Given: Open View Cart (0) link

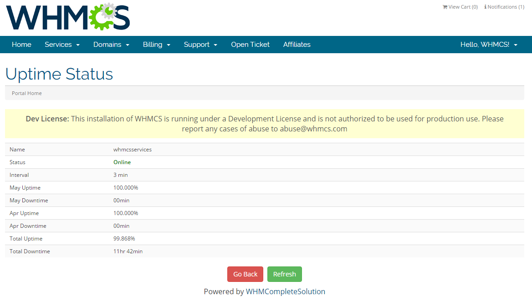Looking at the screenshot, I should pos(460,7).
